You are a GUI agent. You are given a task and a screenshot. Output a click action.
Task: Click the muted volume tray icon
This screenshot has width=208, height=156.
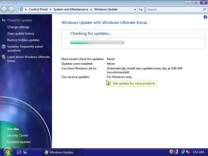click(x=188, y=152)
